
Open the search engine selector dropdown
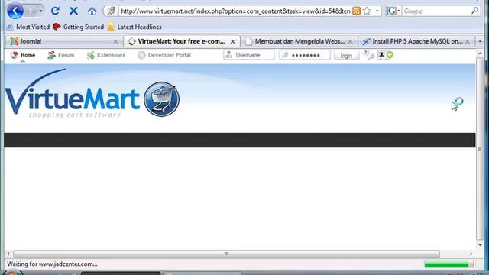tap(393, 11)
